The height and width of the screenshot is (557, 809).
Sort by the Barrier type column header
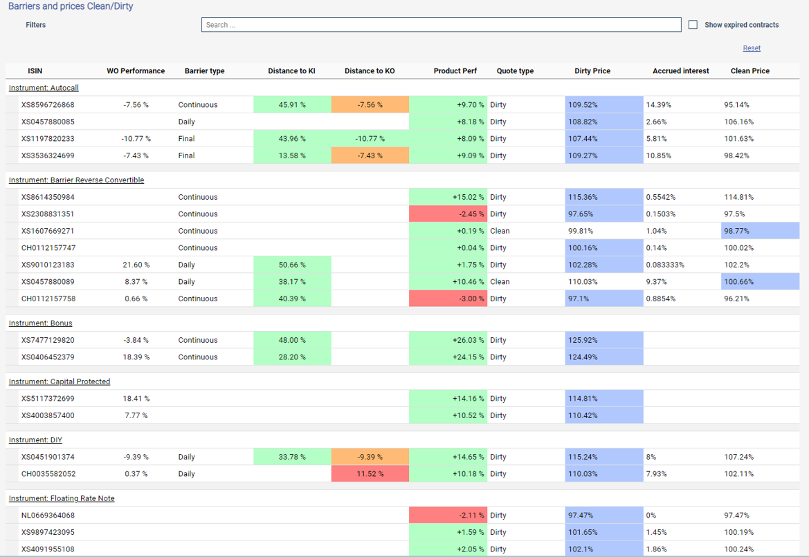click(204, 71)
